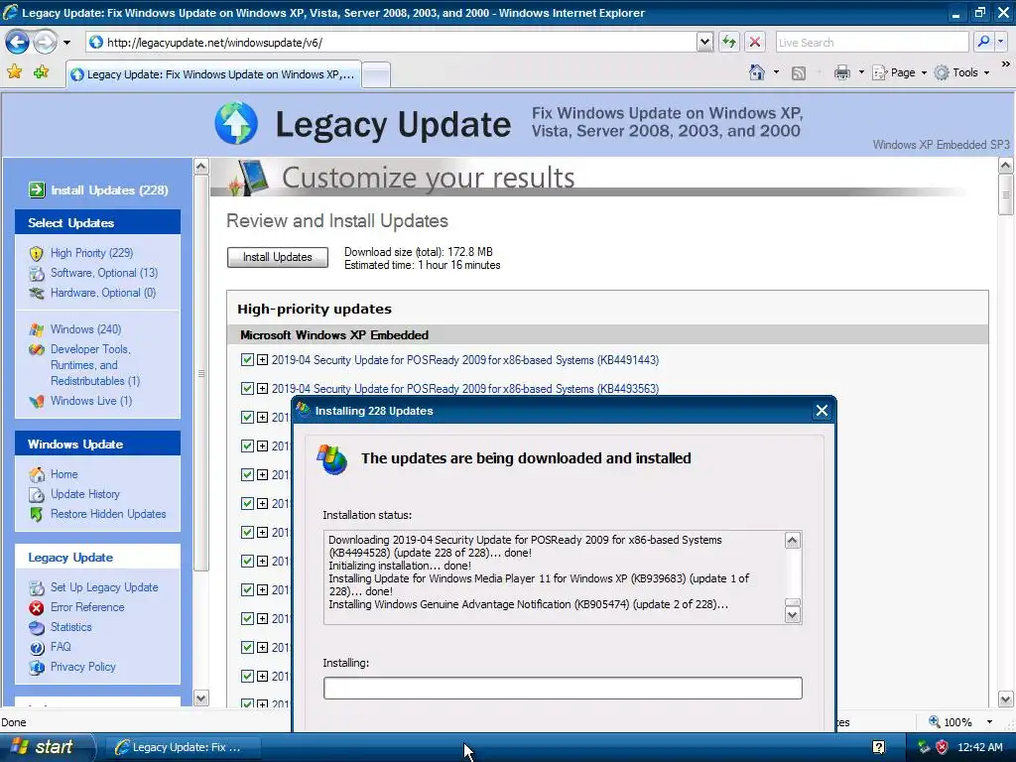Screen dimensions: 1016x762
Task: Open the Update History link
Action: 85,494
